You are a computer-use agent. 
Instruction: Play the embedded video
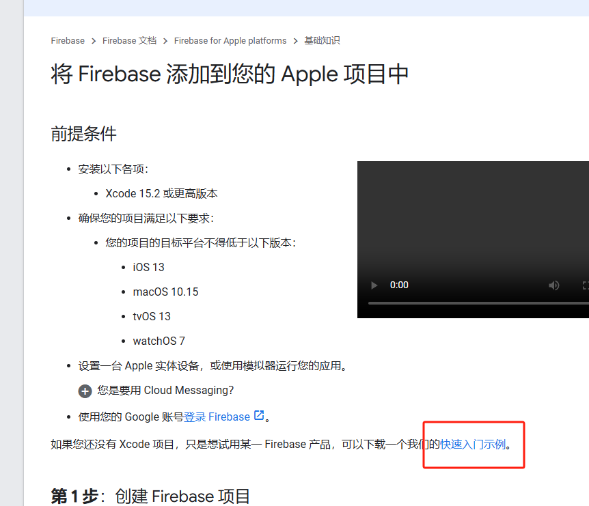click(x=374, y=285)
